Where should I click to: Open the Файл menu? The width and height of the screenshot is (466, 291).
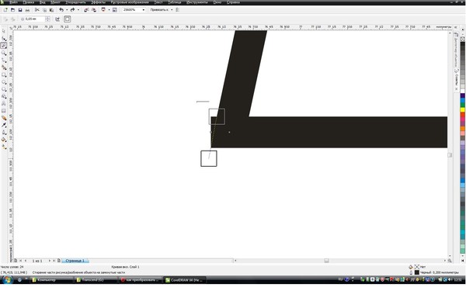pyautogui.click(x=13, y=2)
